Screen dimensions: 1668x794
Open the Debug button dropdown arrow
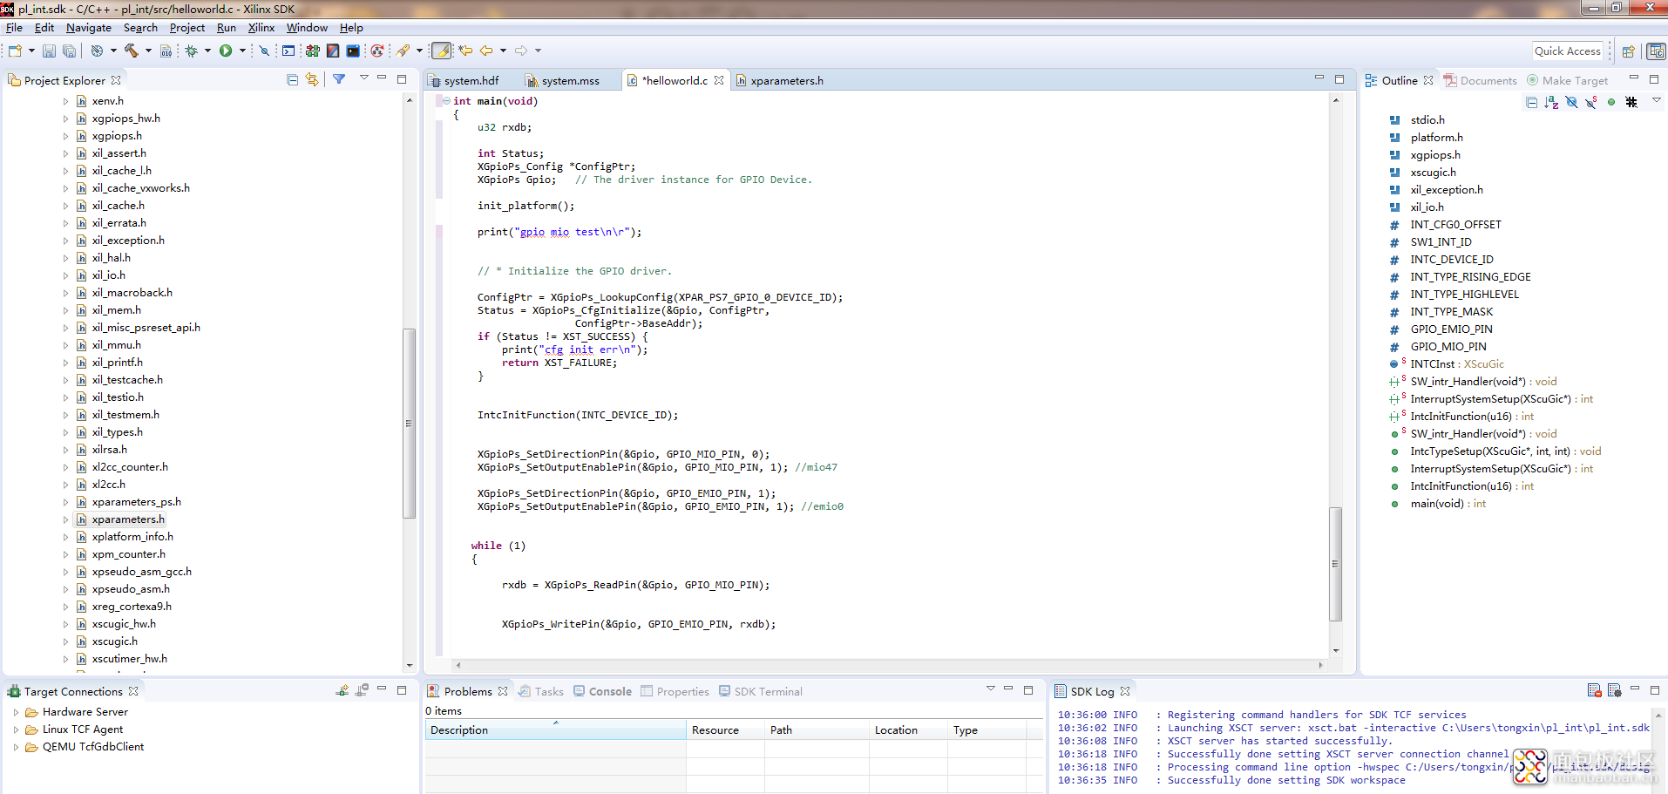point(207,51)
